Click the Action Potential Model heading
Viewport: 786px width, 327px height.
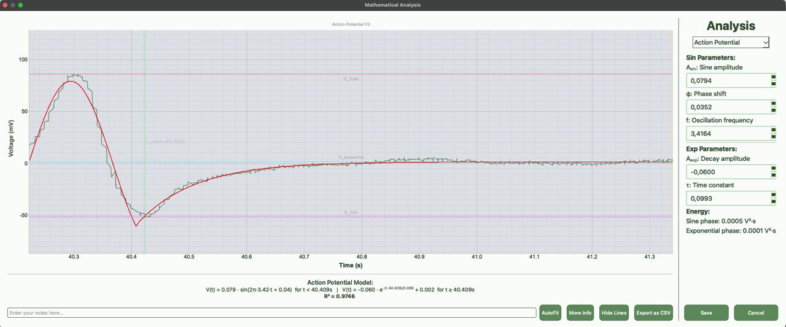pyautogui.click(x=340, y=283)
